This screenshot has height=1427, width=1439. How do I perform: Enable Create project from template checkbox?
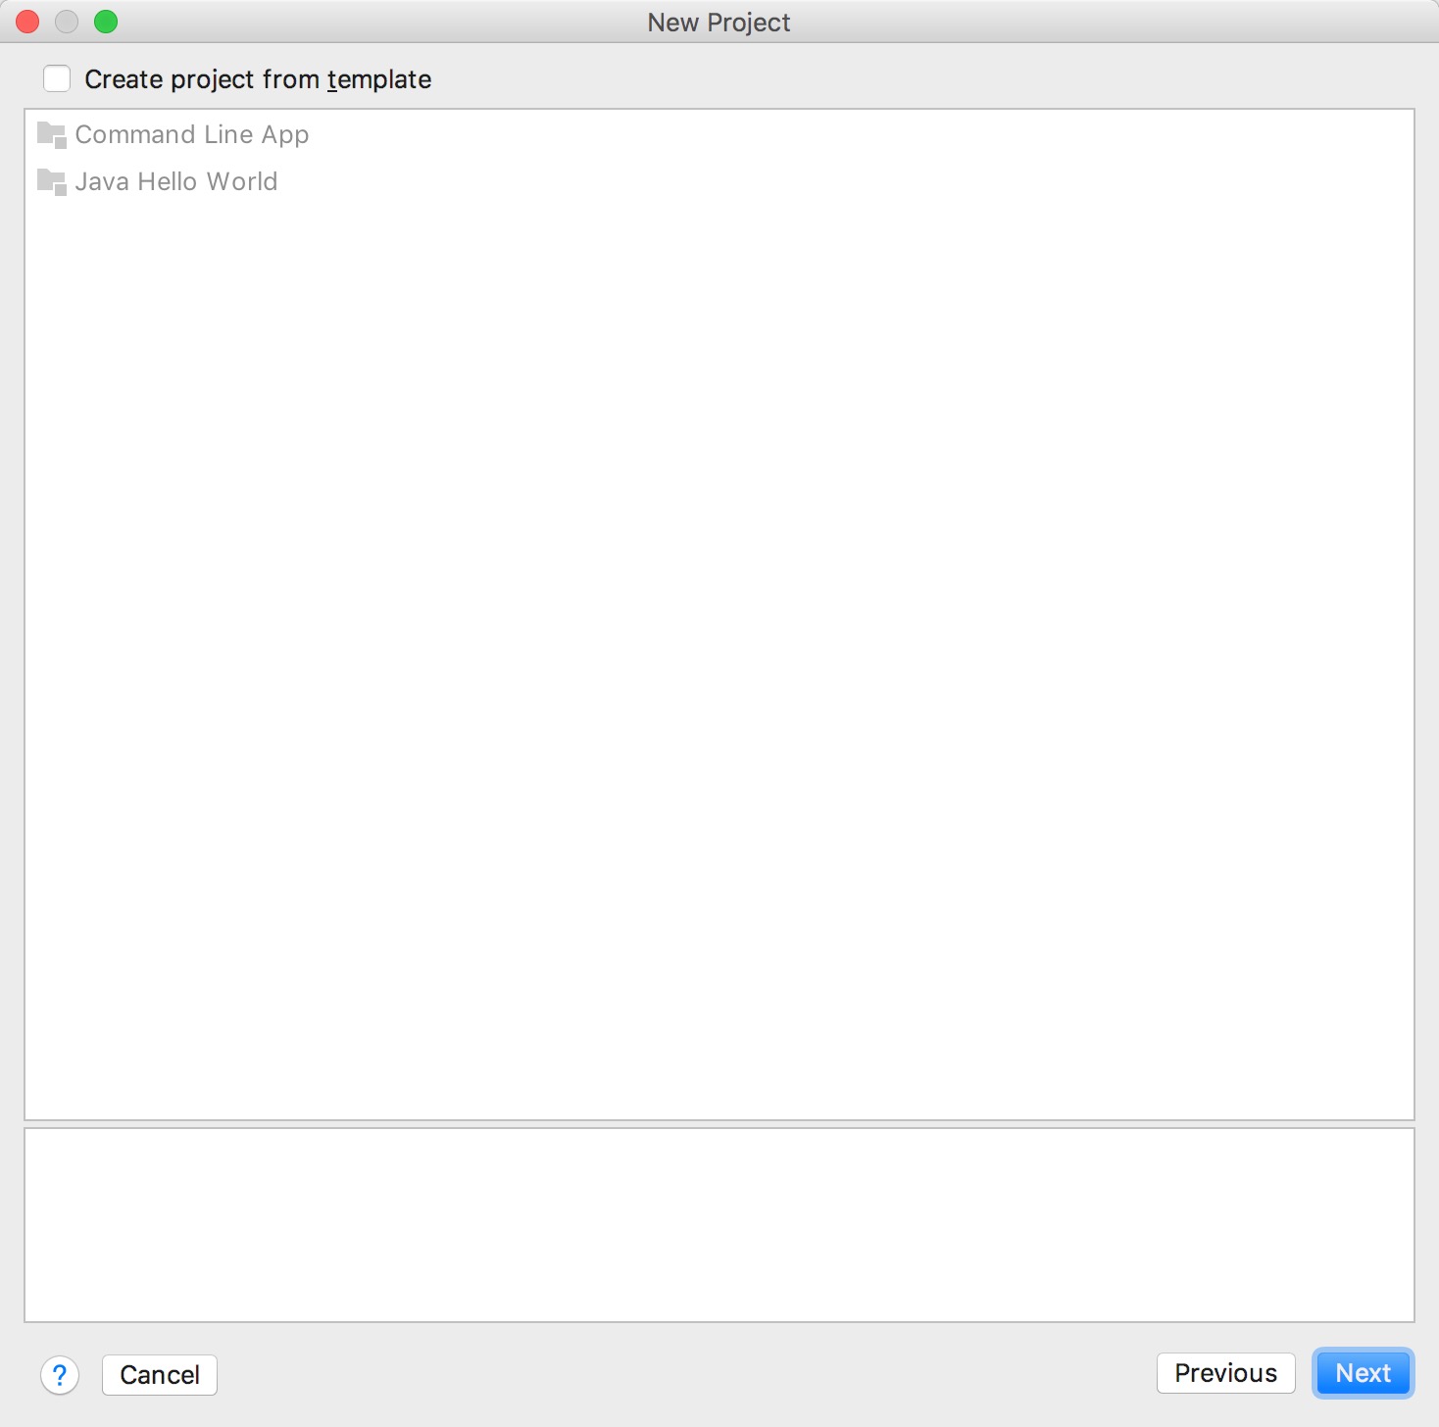click(x=57, y=78)
